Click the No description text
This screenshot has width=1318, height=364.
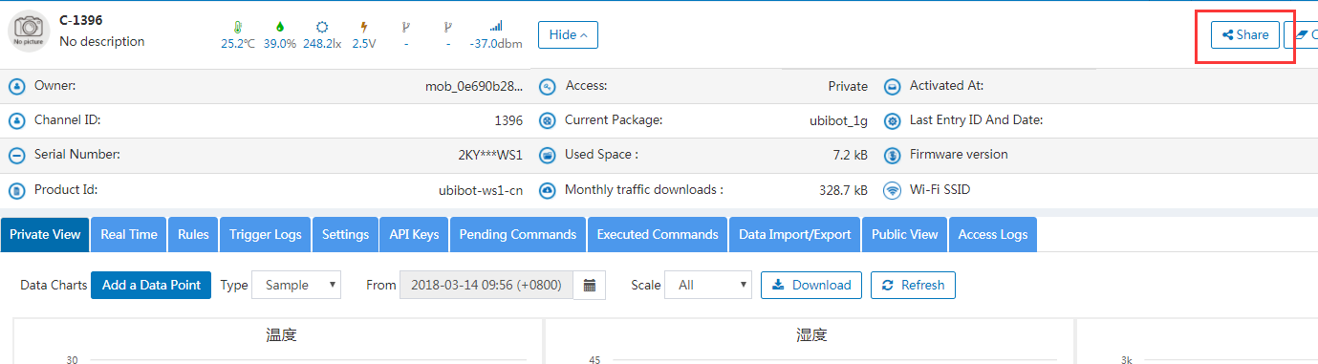coord(102,42)
